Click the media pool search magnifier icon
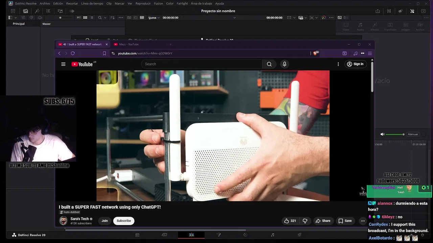 (100, 18)
